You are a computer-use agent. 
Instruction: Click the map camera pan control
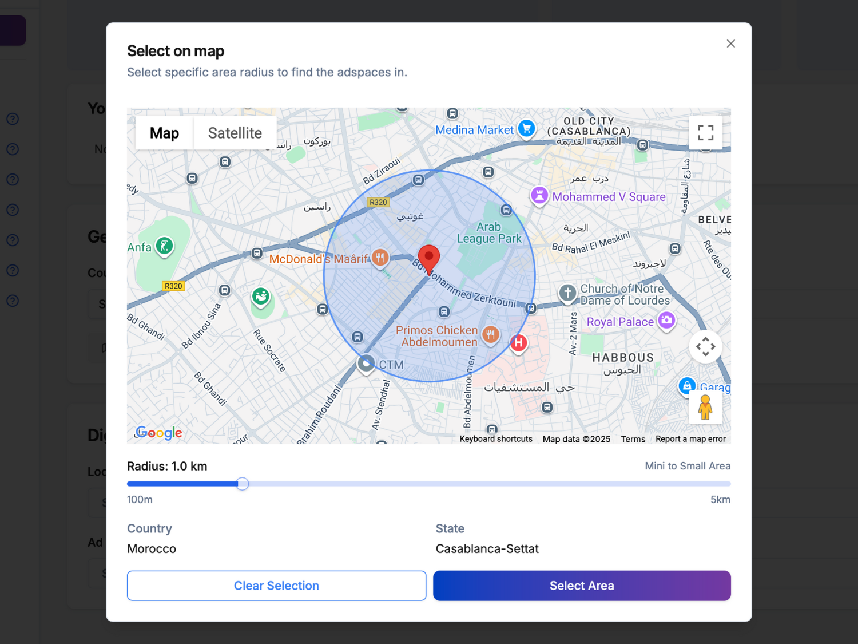[x=705, y=346]
